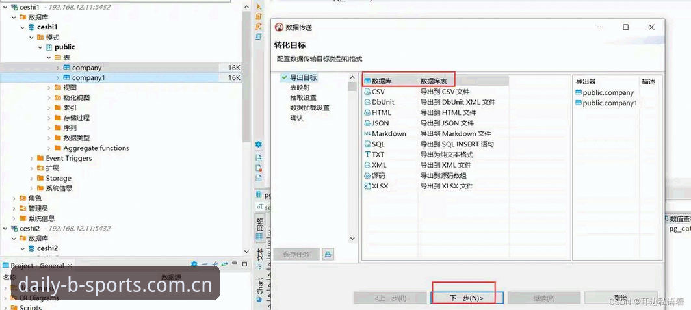Go to the 确认 wizard step

pos(296,118)
